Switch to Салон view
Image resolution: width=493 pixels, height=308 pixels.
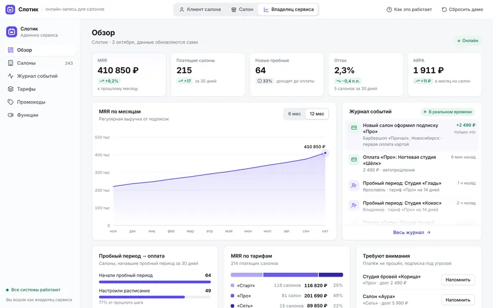[x=242, y=9]
